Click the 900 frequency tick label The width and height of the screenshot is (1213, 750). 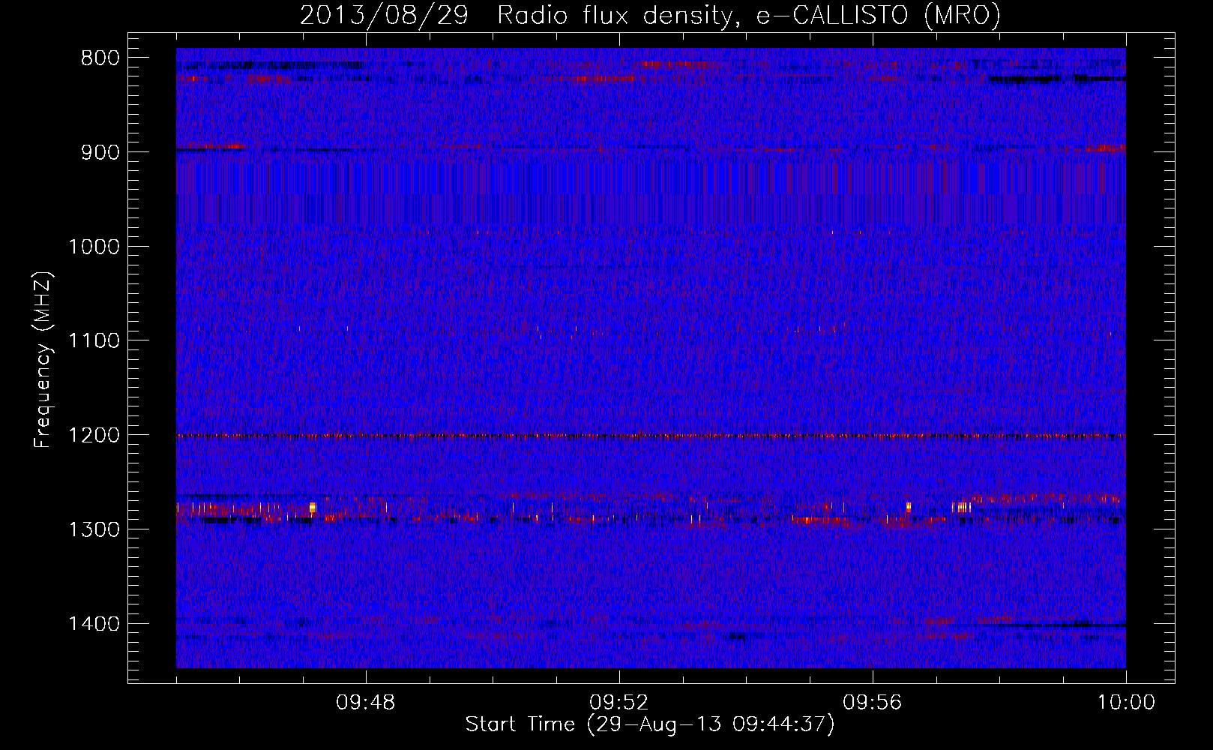coord(100,152)
